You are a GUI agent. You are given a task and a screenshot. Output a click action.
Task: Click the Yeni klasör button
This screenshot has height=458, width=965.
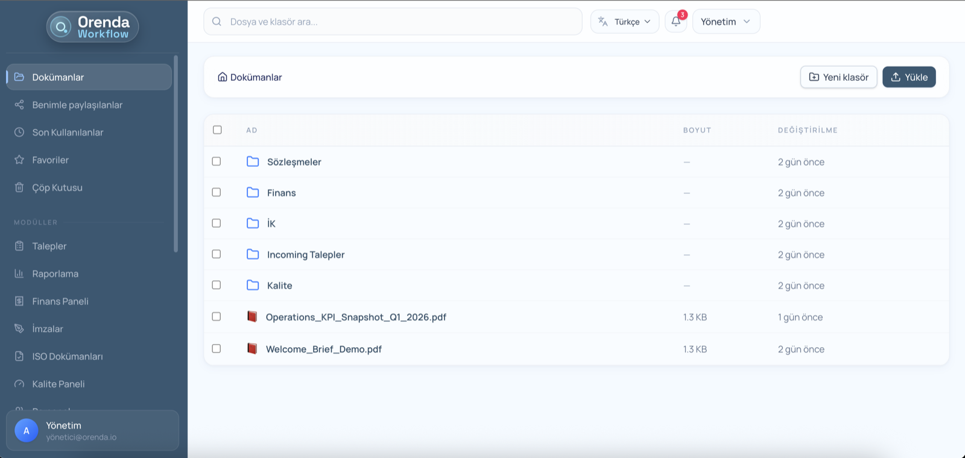click(838, 77)
